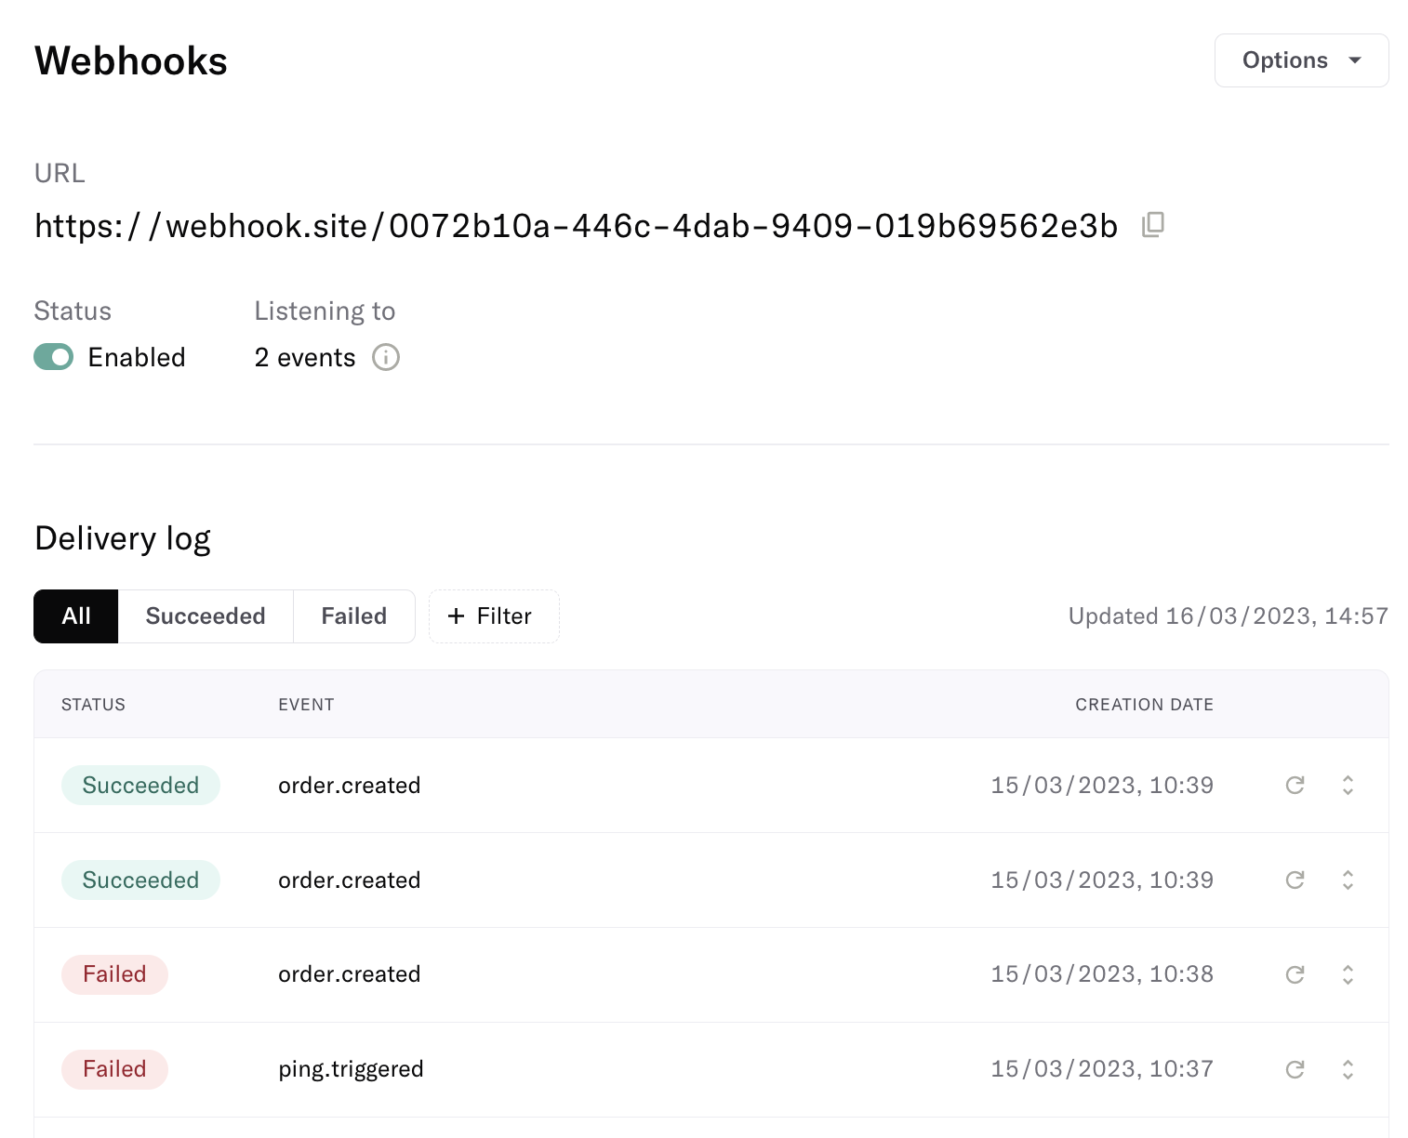Add a filter with the Filter button
The width and height of the screenshot is (1408, 1138).
[494, 616]
